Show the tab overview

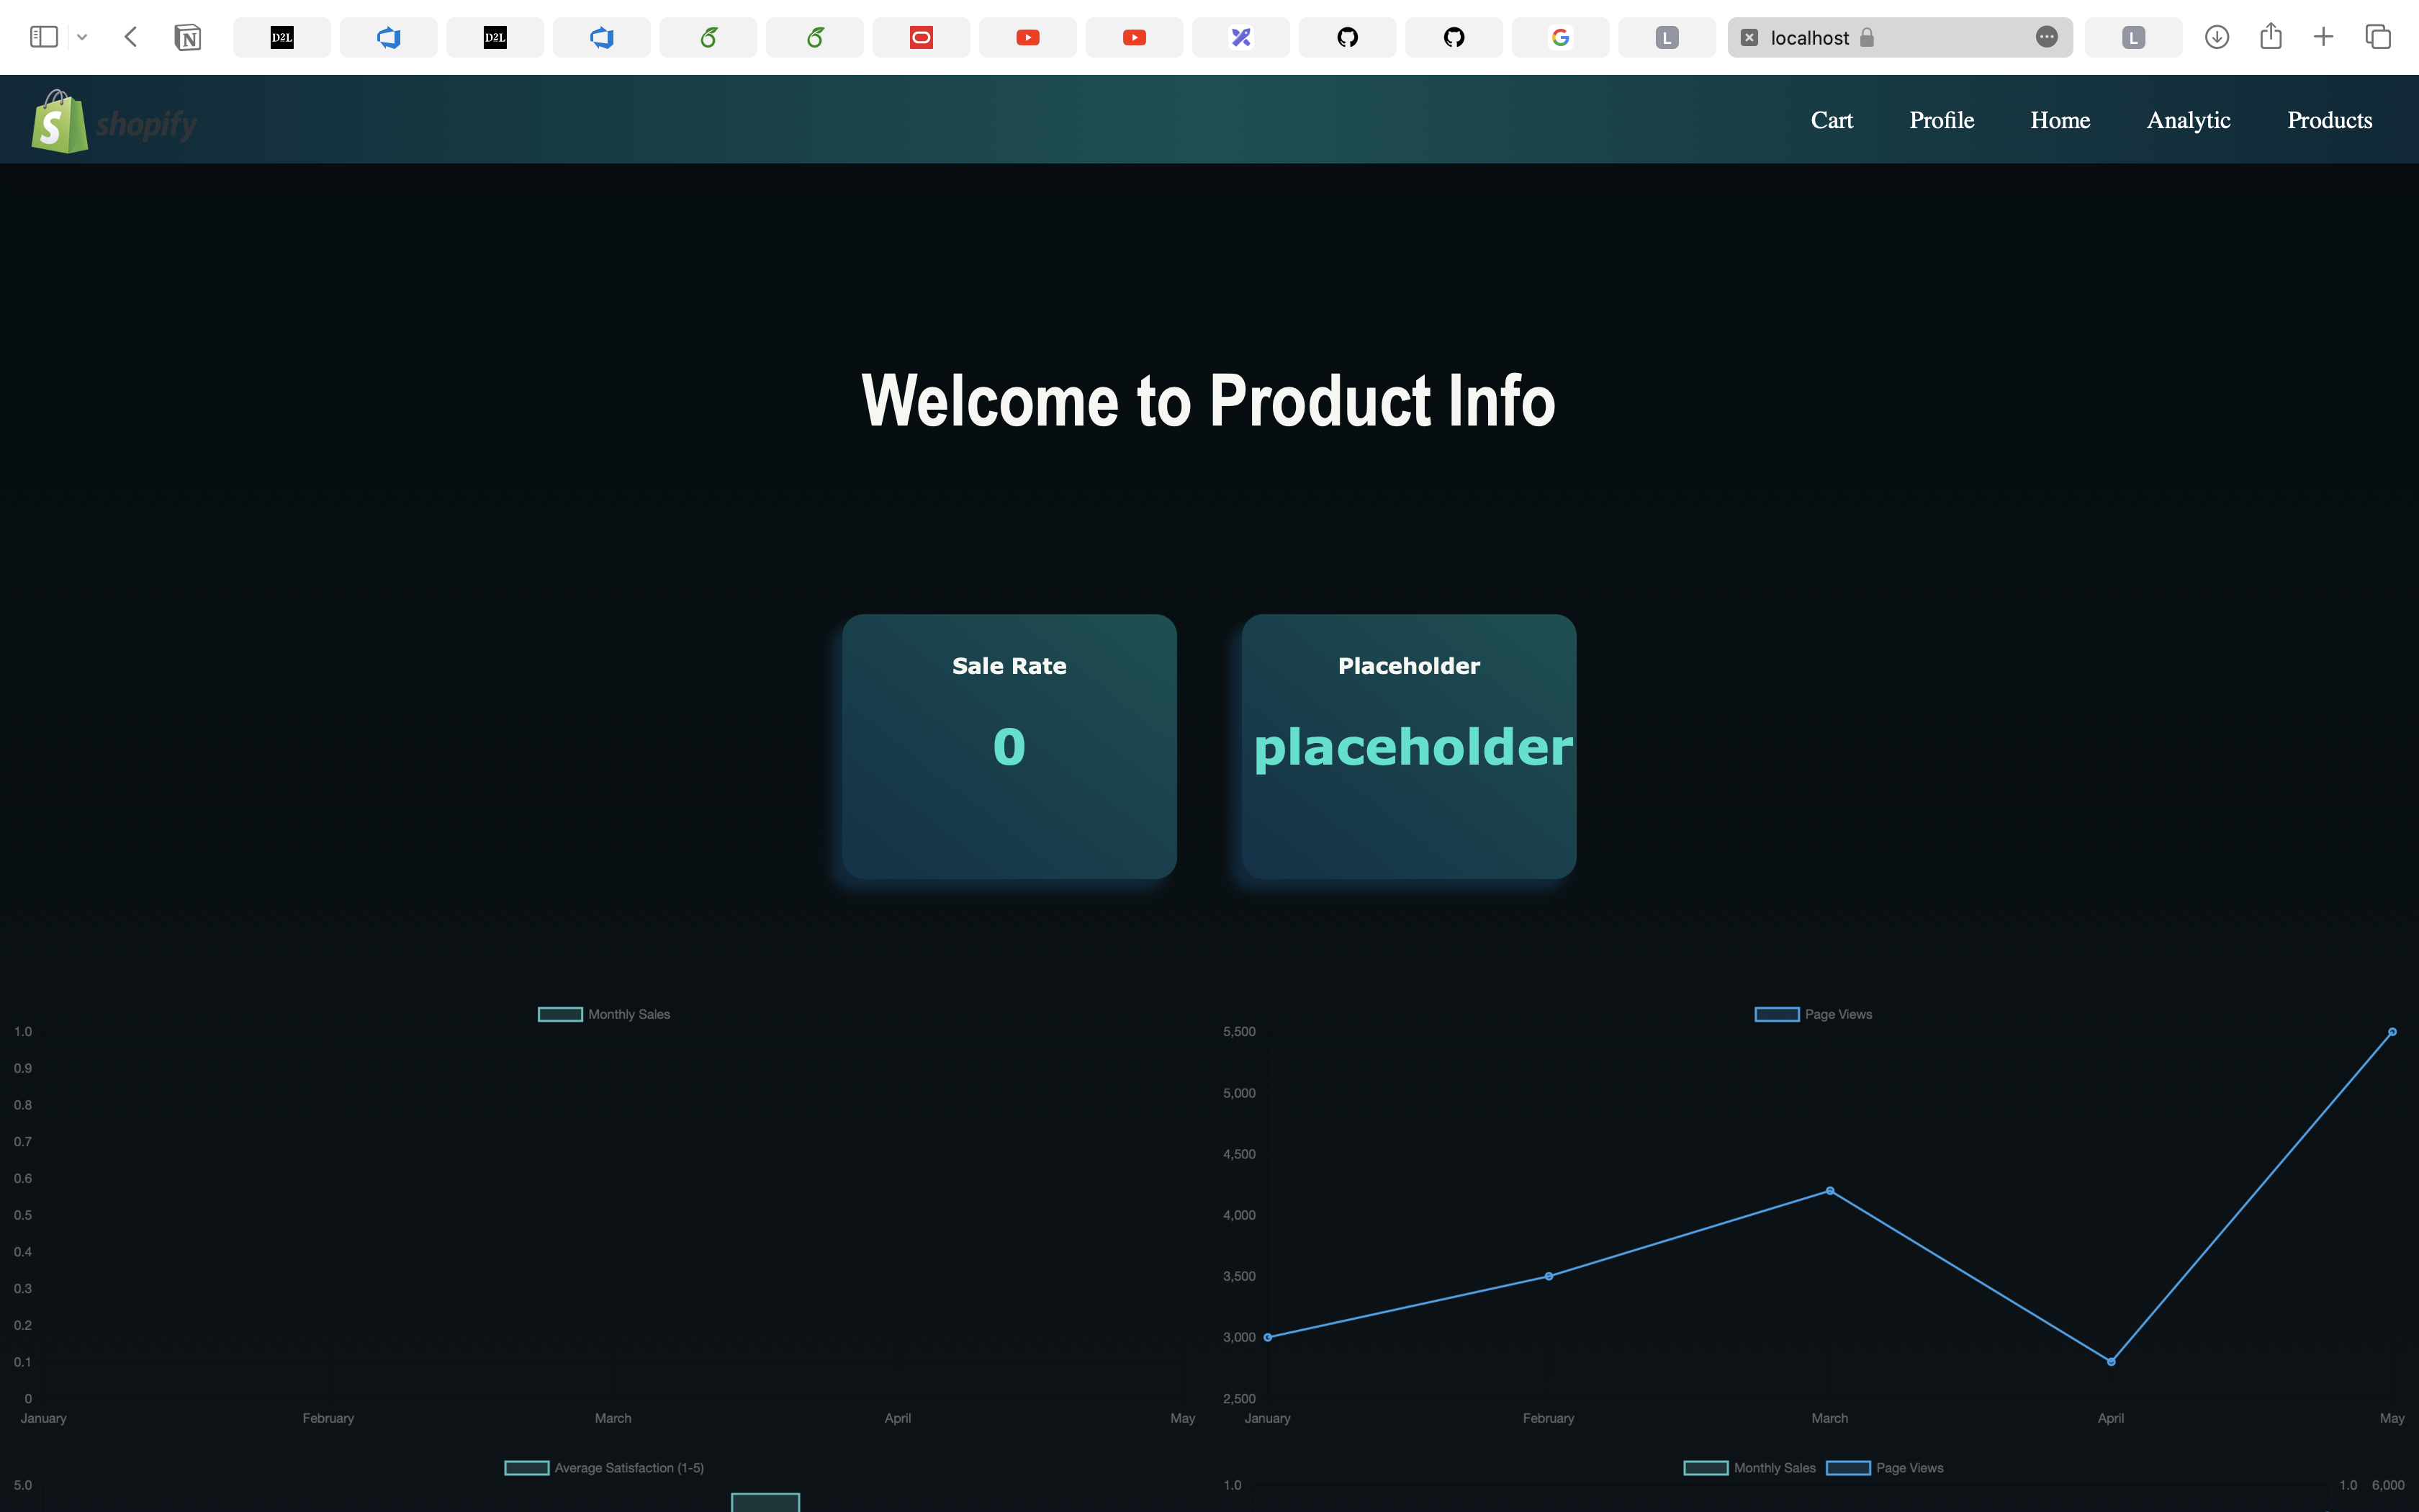[x=2378, y=37]
